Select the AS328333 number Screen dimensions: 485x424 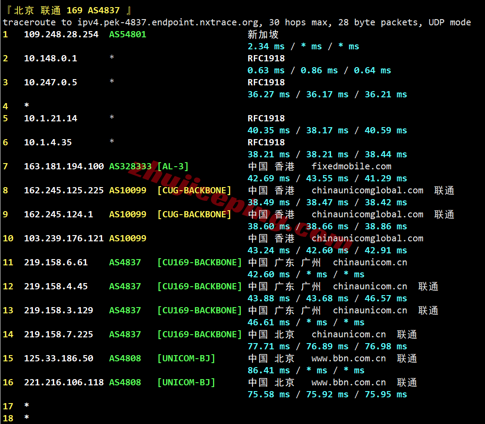tap(130, 166)
